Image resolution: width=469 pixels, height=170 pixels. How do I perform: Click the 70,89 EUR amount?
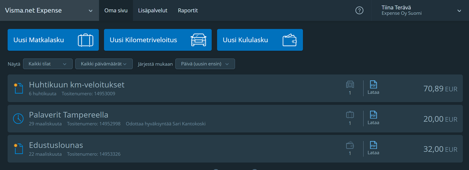(440, 89)
